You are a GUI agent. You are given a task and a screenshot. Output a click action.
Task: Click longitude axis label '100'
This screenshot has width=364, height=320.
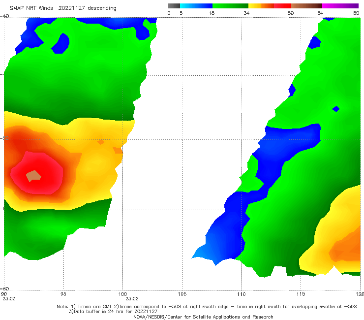pos(122,294)
